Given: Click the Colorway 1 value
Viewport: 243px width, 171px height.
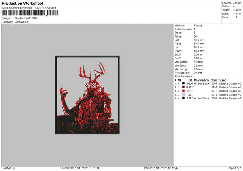Looking at the screenshot, I should pyautogui.click(x=21, y=21).
